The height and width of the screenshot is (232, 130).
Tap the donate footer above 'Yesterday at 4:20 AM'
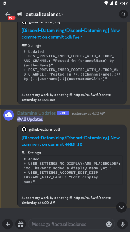pyautogui.click(x=67, y=198)
